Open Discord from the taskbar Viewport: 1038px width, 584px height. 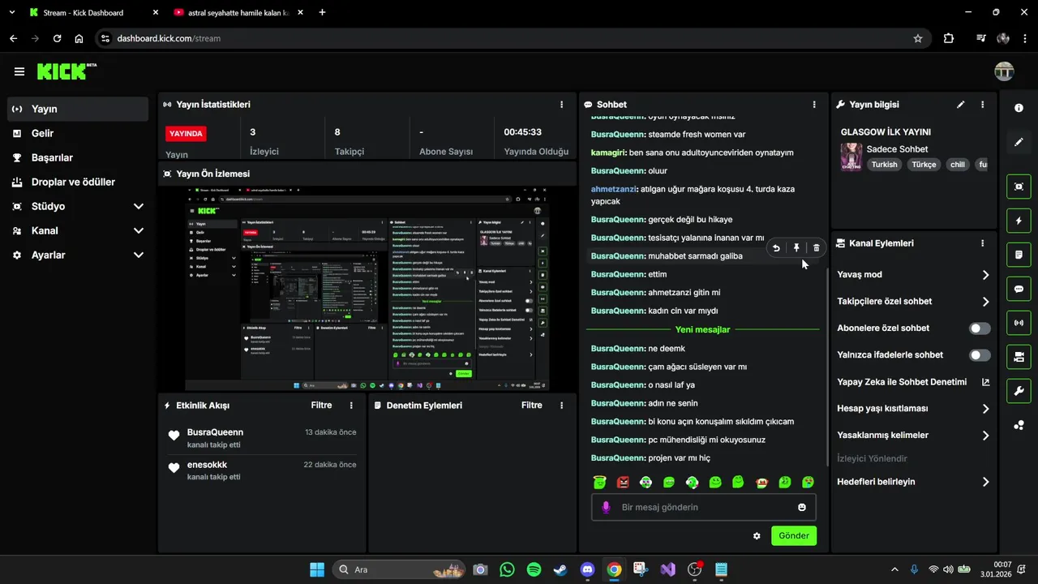click(587, 569)
